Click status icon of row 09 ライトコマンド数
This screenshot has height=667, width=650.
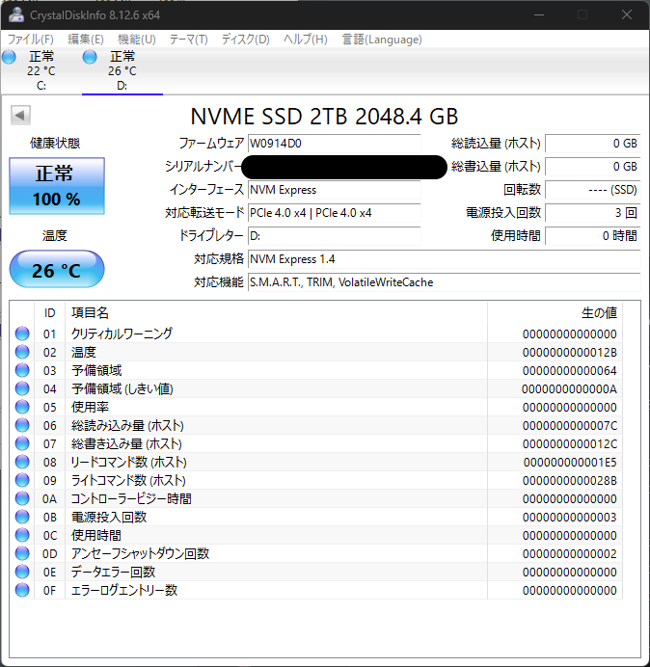(x=22, y=480)
